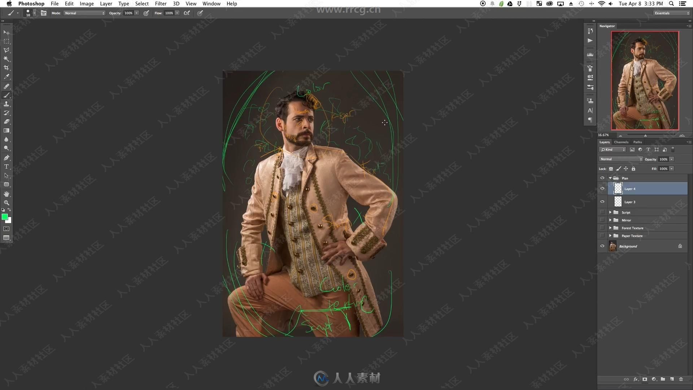Select the Clone Stamp tool
Image resolution: width=693 pixels, height=390 pixels.
click(6, 103)
